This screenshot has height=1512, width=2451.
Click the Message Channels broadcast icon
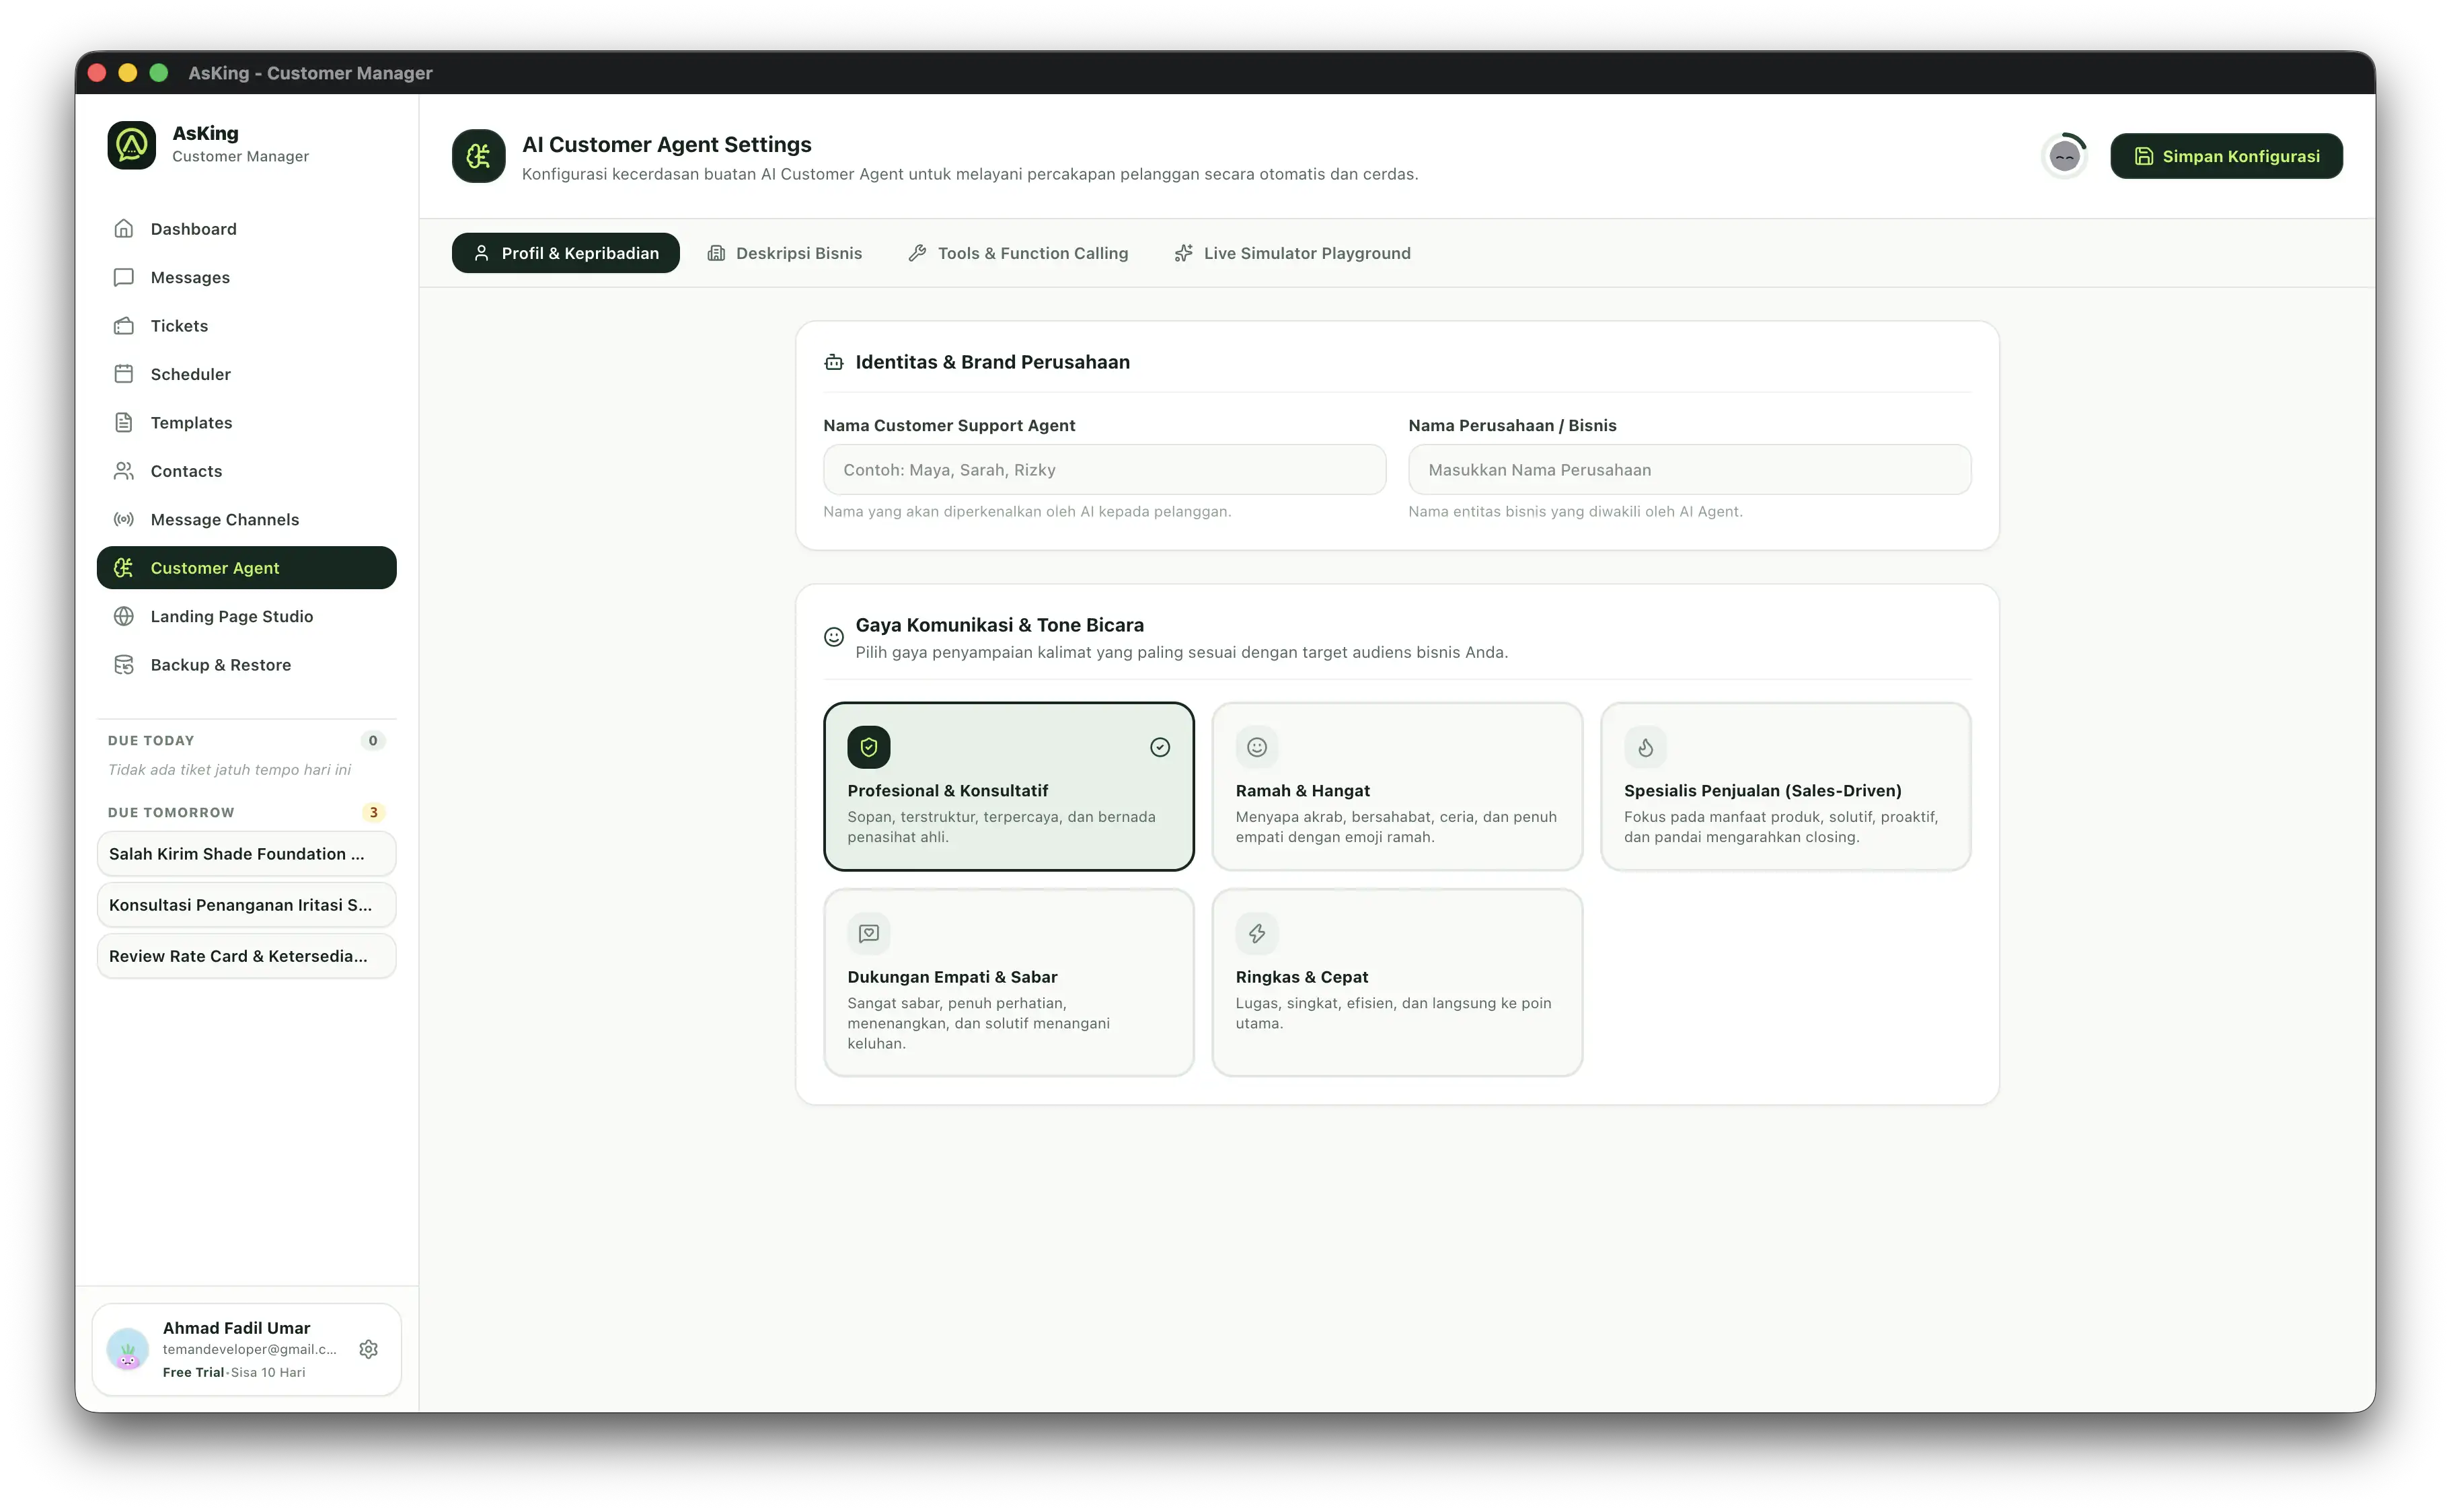(124, 520)
